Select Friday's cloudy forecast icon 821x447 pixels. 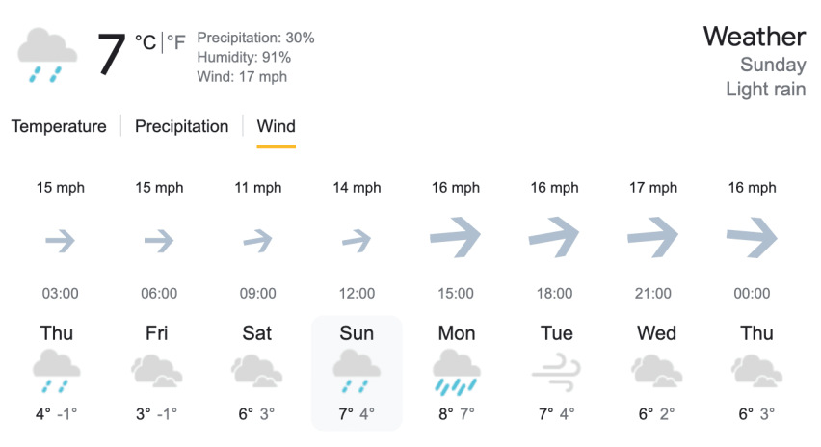(x=157, y=372)
